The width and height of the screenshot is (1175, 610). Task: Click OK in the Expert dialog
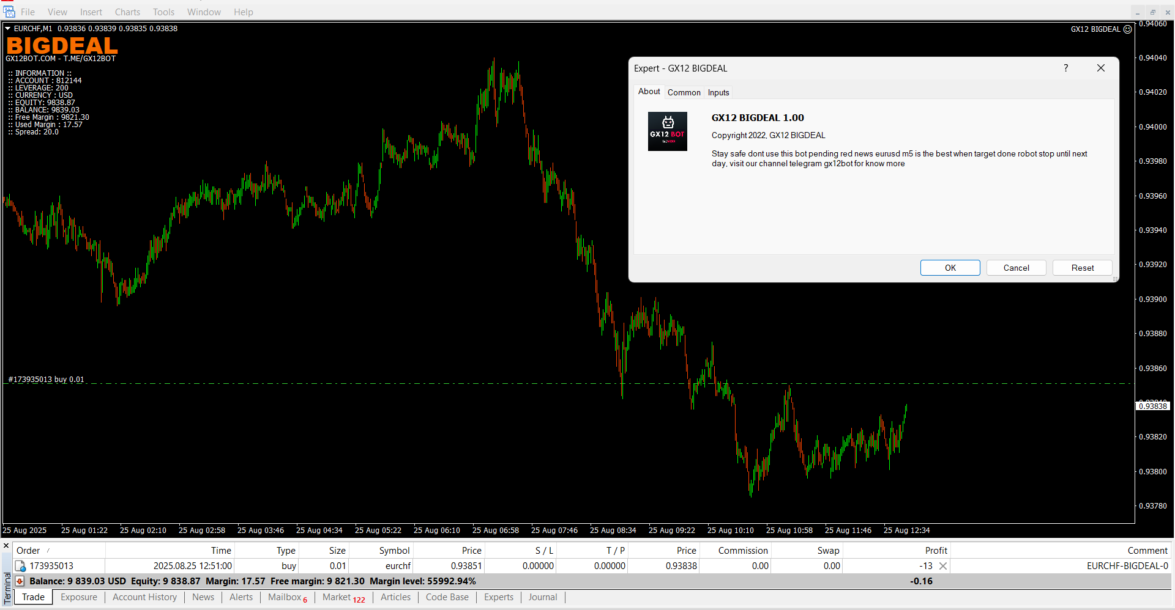coord(950,268)
